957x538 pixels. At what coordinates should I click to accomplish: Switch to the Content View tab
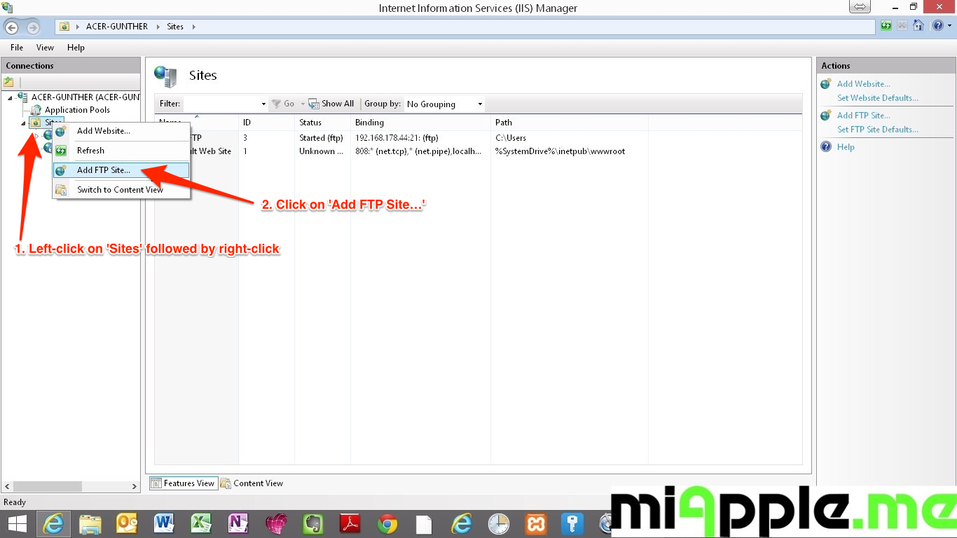pos(252,483)
